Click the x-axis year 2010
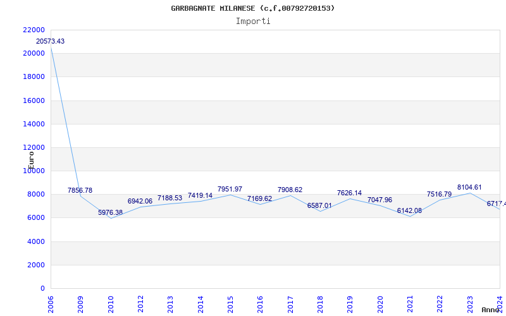The image size is (506, 316). click(x=110, y=305)
